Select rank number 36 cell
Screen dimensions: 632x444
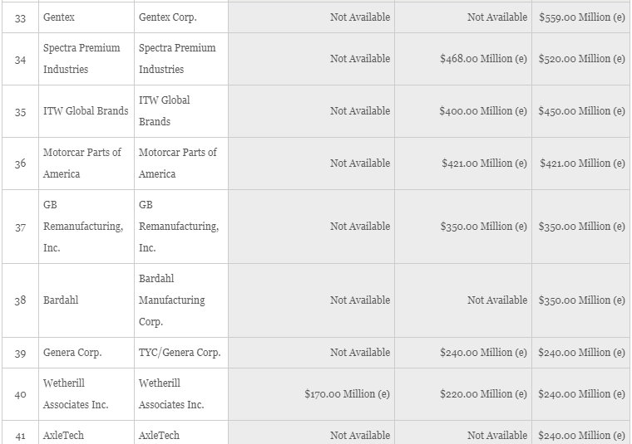(20, 163)
